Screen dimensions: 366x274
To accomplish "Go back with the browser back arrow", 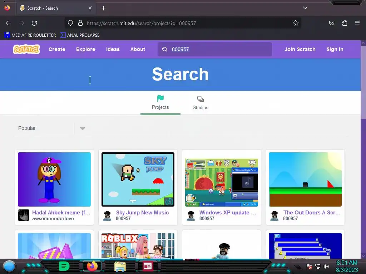I will click(9, 23).
